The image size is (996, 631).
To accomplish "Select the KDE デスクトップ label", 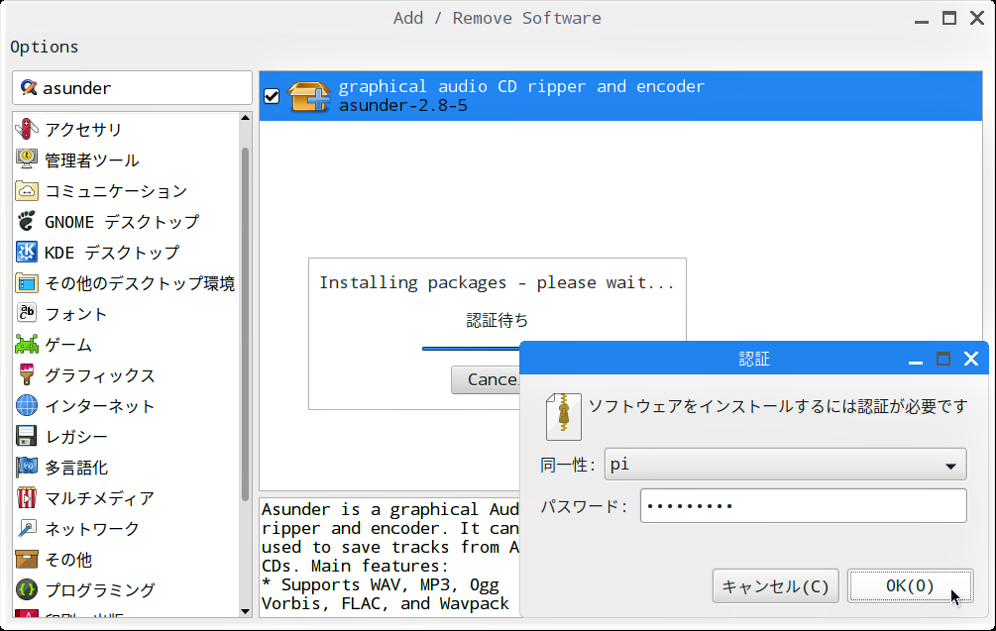I will (112, 253).
